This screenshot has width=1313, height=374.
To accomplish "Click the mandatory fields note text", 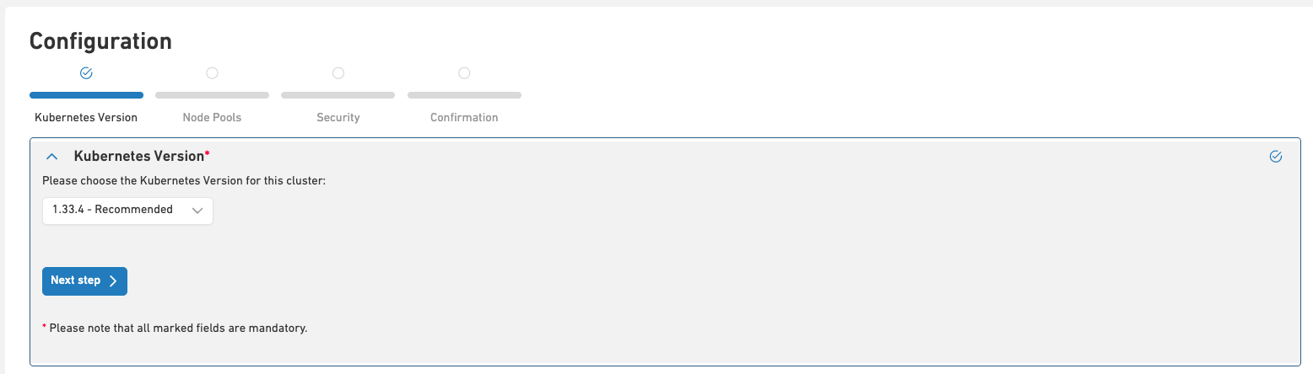I will point(178,328).
